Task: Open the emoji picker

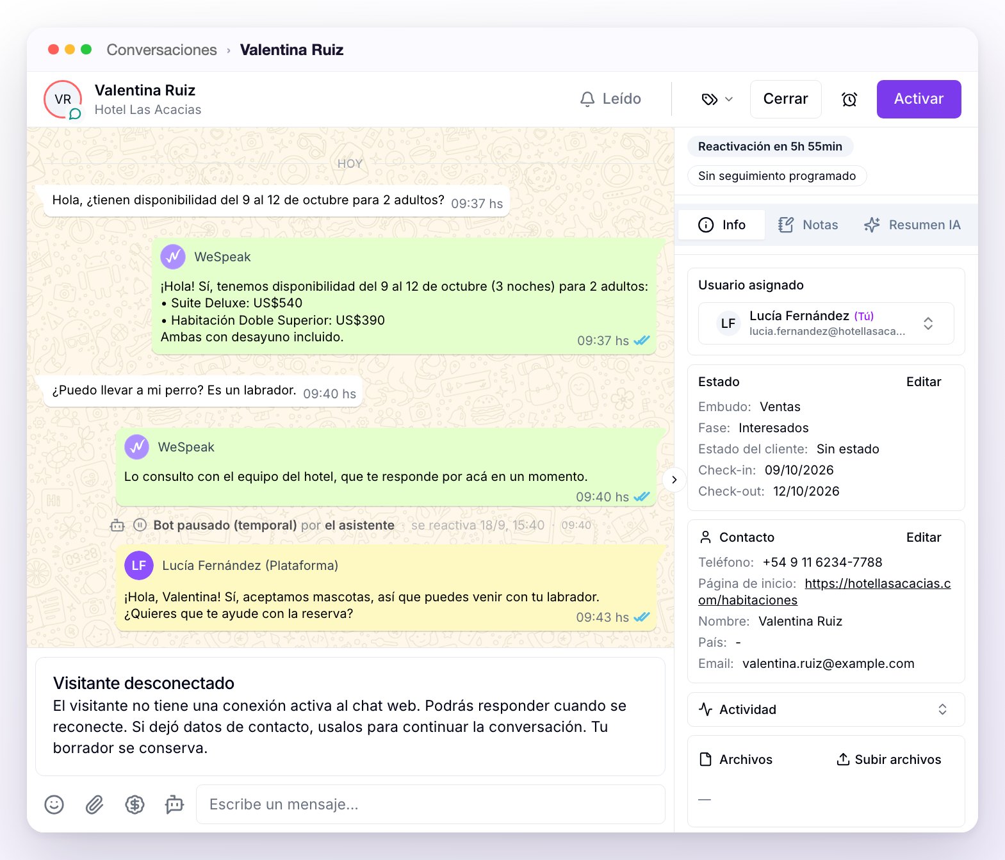Action: click(54, 804)
